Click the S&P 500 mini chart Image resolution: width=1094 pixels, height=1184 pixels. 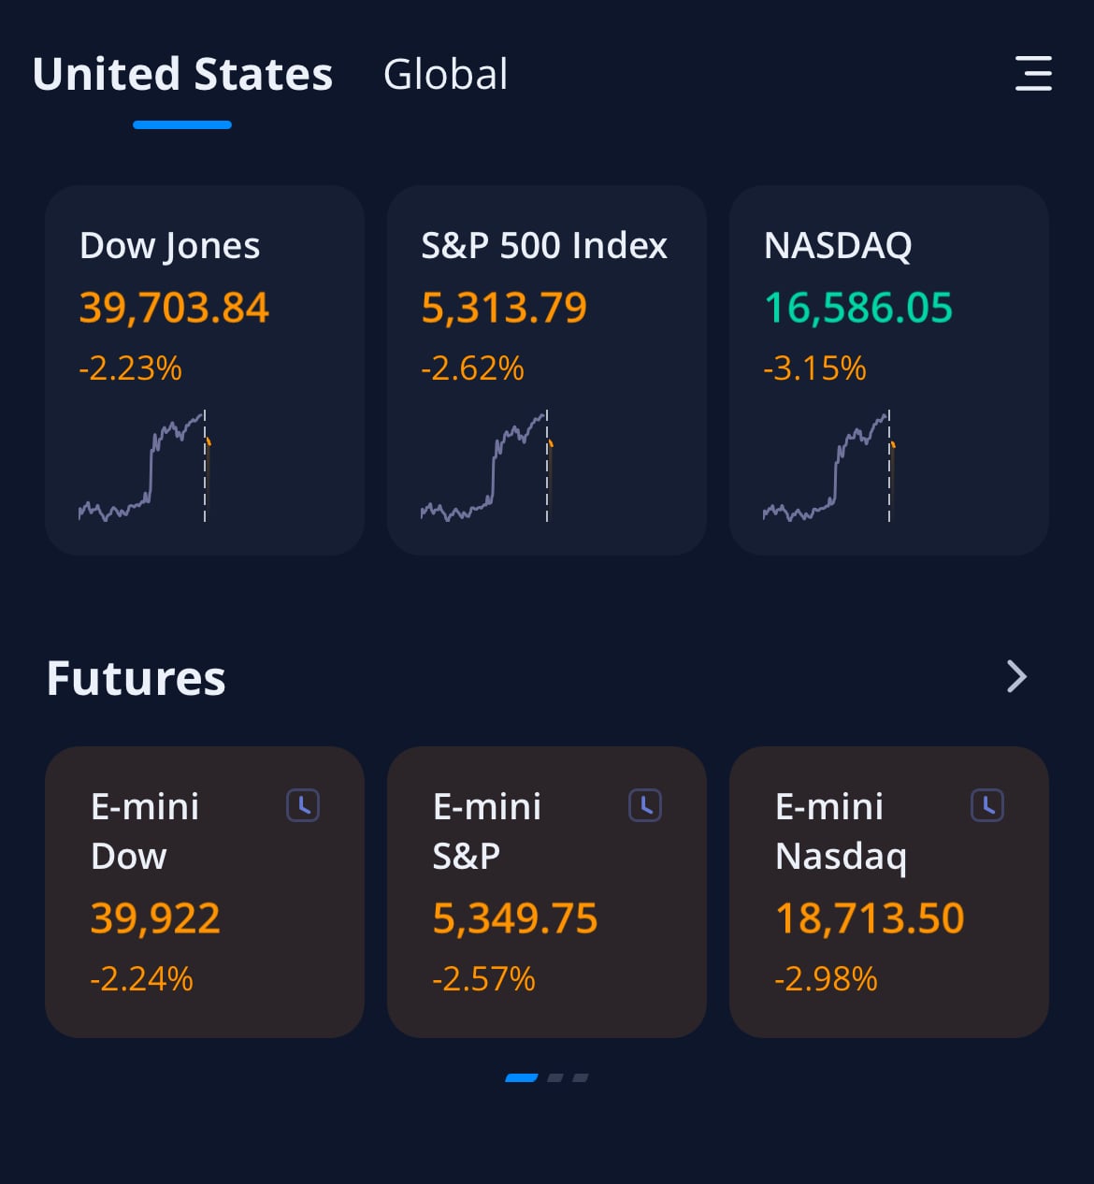click(487, 466)
